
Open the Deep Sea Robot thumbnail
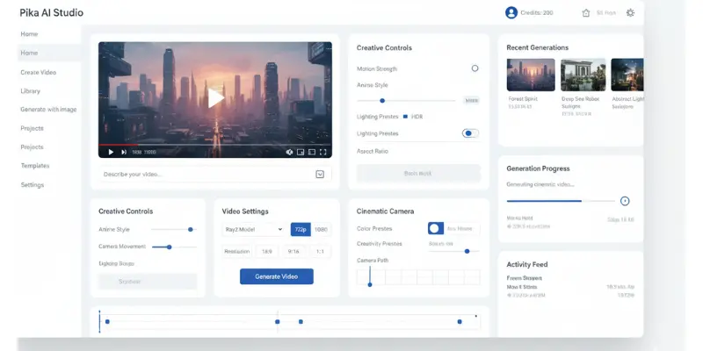tap(583, 75)
